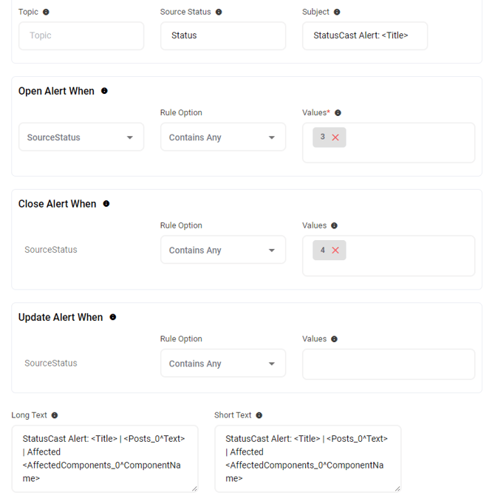Click into the Topic input field
Screen dimensions: 495x501
pyautogui.click(x=81, y=35)
